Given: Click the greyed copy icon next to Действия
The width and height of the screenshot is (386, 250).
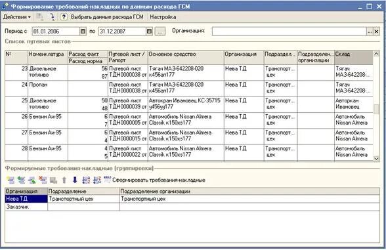Looking at the screenshot, I should (x=39, y=17).
